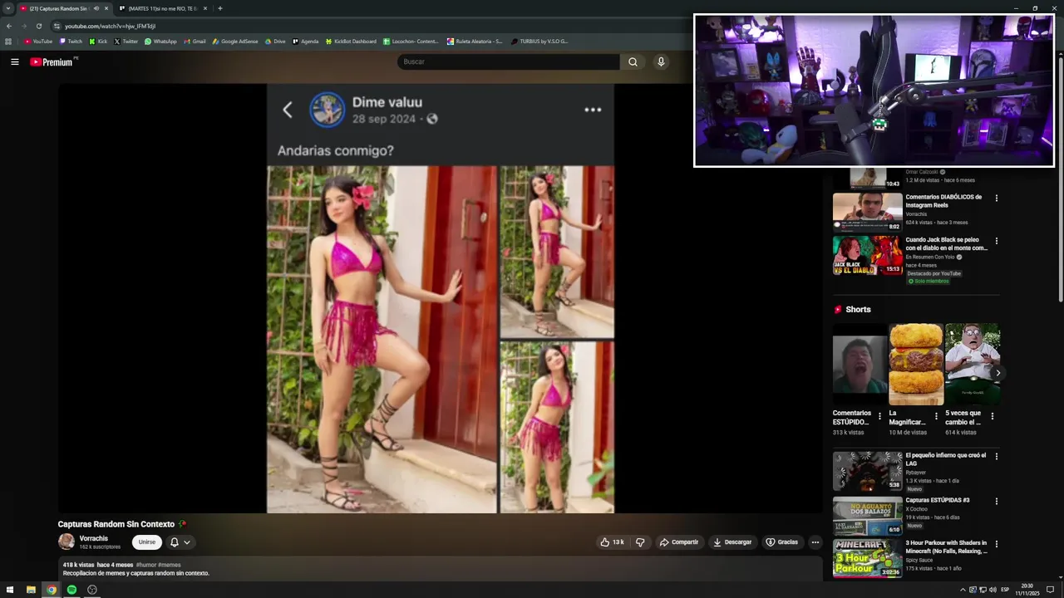Open options for Comentarios ESTÚPIDO short

pos(879,416)
